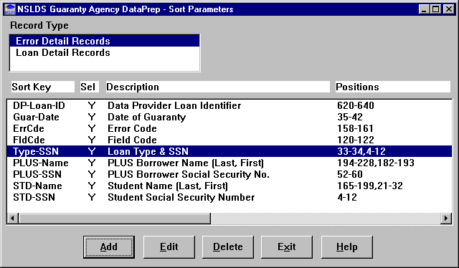Select the Type-SSN sort key row
The height and width of the screenshot is (268, 459).
tap(229, 151)
